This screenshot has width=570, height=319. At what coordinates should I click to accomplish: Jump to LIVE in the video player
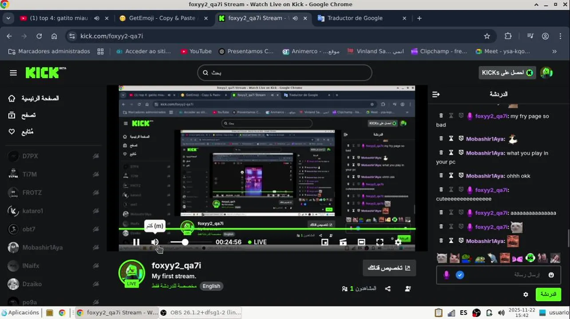pos(257,242)
